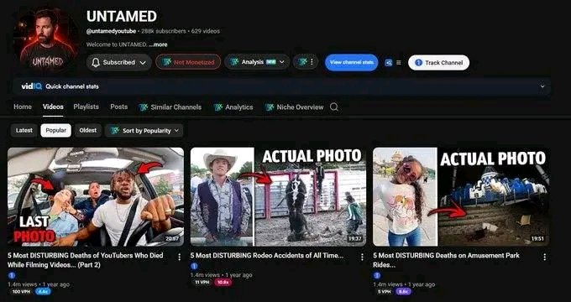Select the Latest filter chip
This screenshot has width=571, height=302.
pyautogui.click(x=24, y=130)
